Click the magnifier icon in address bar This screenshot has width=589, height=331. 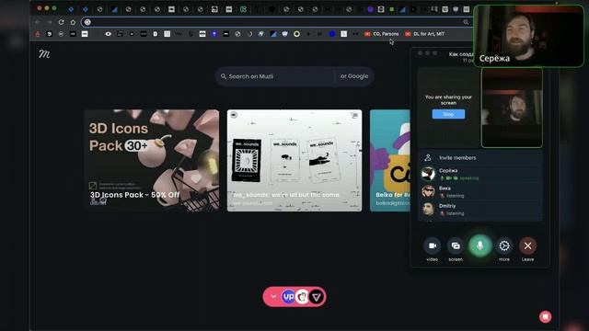click(466, 22)
